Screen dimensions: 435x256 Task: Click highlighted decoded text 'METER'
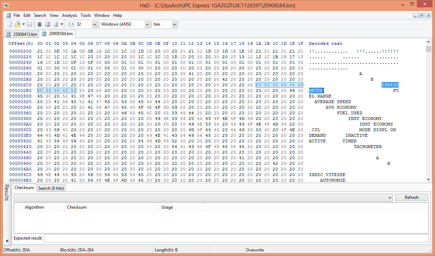pyautogui.click(x=316, y=90)
